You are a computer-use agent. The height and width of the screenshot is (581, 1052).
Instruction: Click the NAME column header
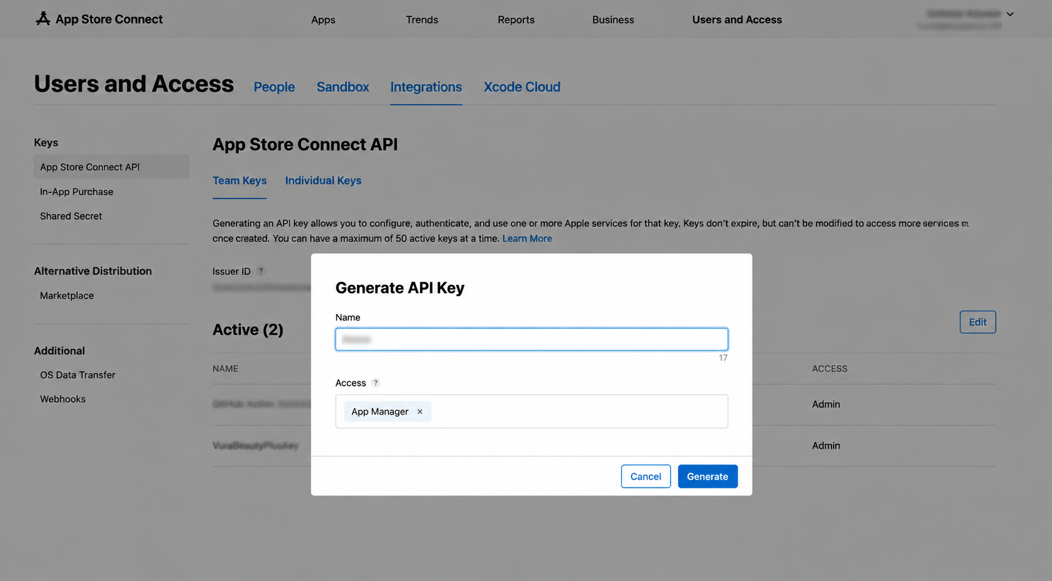[x=225, y=368]
